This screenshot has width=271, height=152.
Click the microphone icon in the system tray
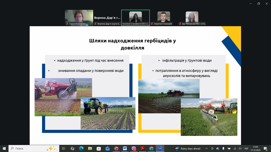click(x=223, y=149)
